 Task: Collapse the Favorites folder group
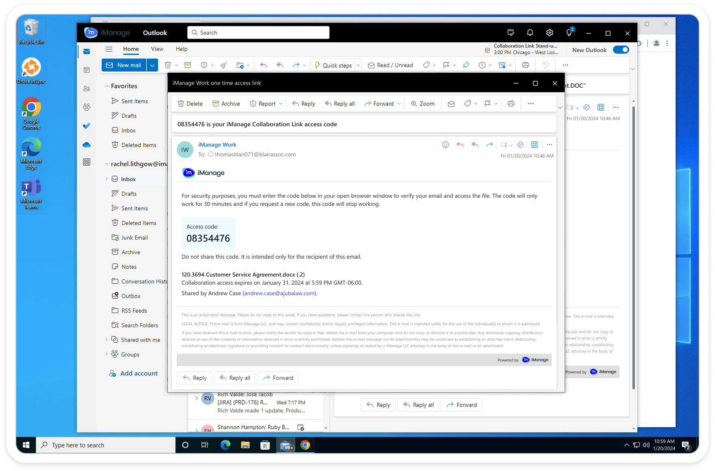[x=107, y=86]
